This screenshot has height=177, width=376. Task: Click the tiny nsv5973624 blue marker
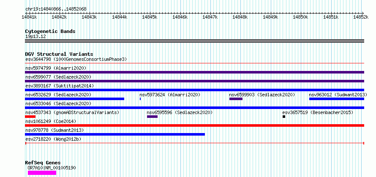(x=140, y=99)
